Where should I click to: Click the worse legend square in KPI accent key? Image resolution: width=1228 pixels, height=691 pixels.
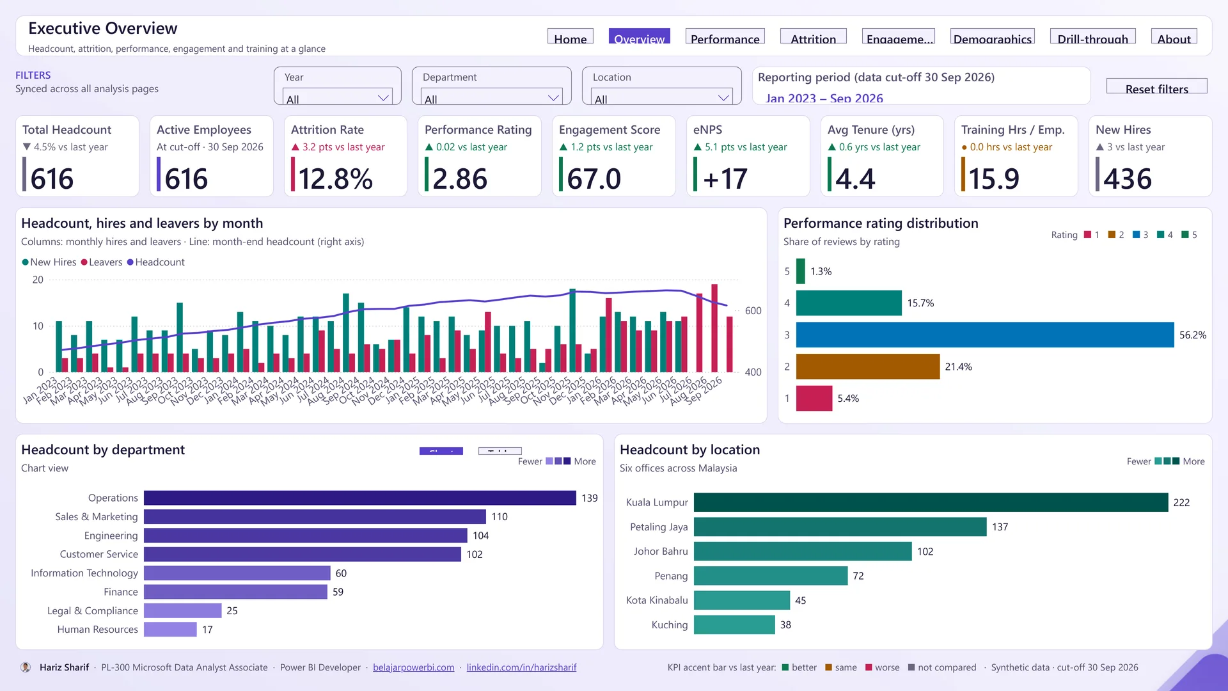click(869, 667)
